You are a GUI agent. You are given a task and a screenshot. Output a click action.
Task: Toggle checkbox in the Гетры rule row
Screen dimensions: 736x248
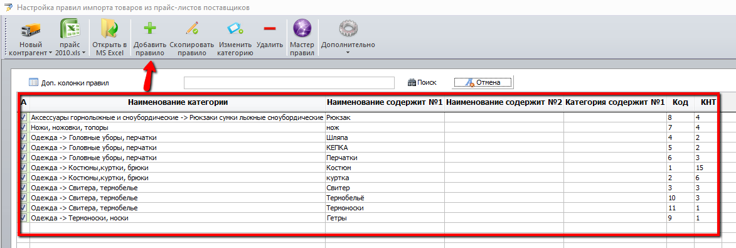tap(24, 218)
